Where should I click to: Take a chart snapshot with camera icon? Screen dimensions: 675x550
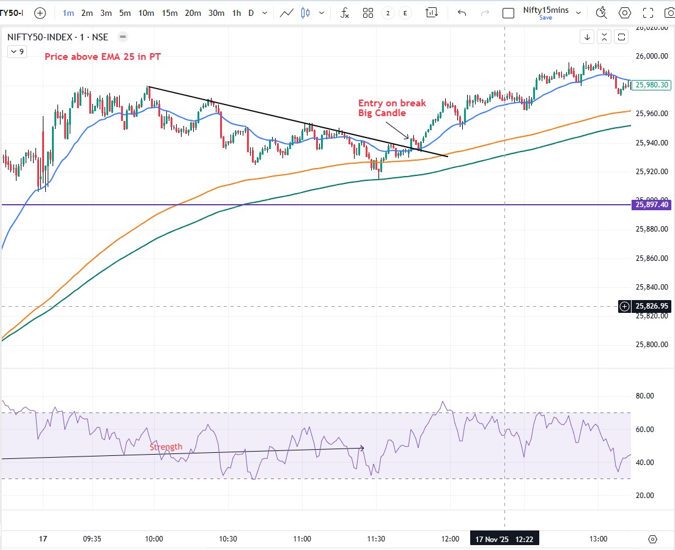click(669, 13)
